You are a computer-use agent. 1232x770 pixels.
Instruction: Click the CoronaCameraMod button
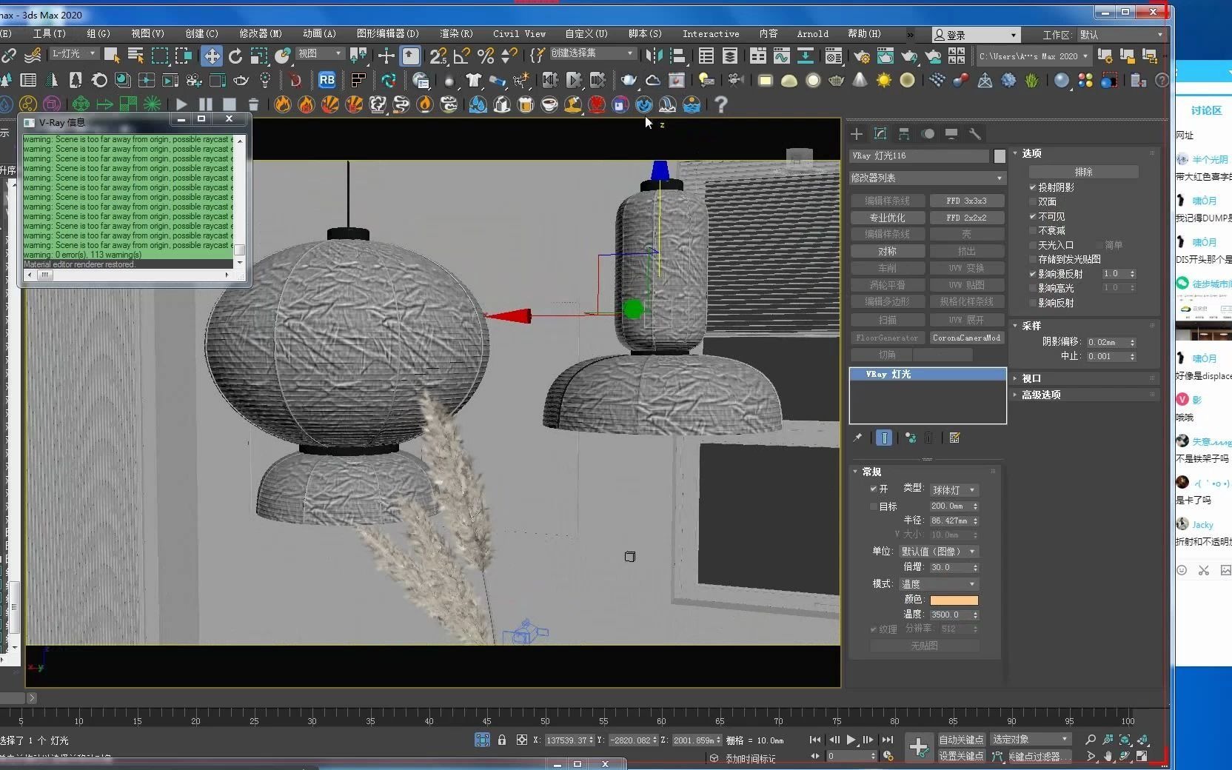(x=966, y=338)
